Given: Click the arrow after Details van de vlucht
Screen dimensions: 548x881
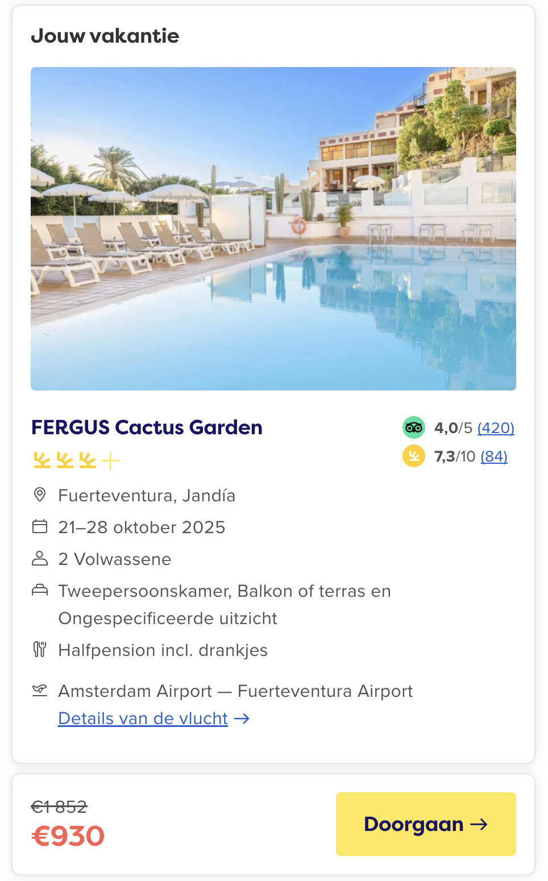Looking at the screenshot, I should pos(242,718).
